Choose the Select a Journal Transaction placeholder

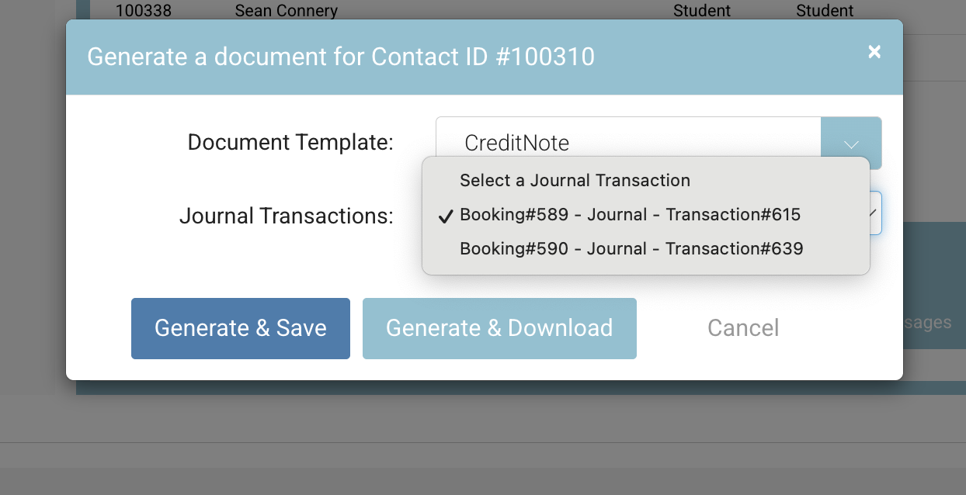[x=575, y=180]
